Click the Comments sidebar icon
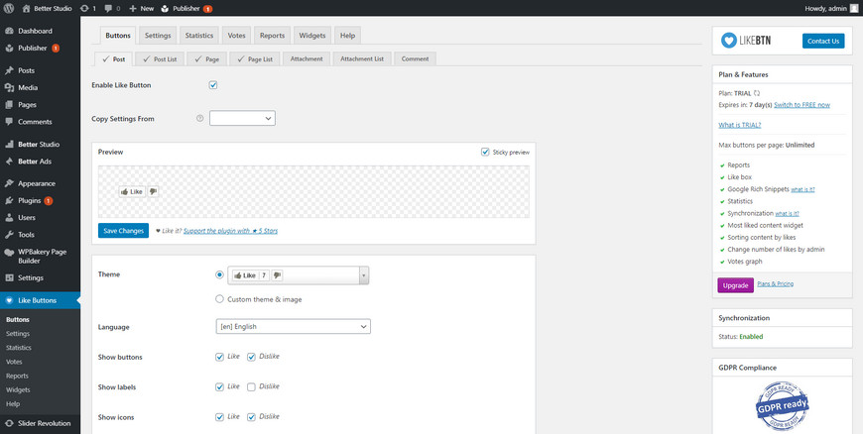Image resolution: width=863 pixels, height=434 pixels. coord(9,122)
